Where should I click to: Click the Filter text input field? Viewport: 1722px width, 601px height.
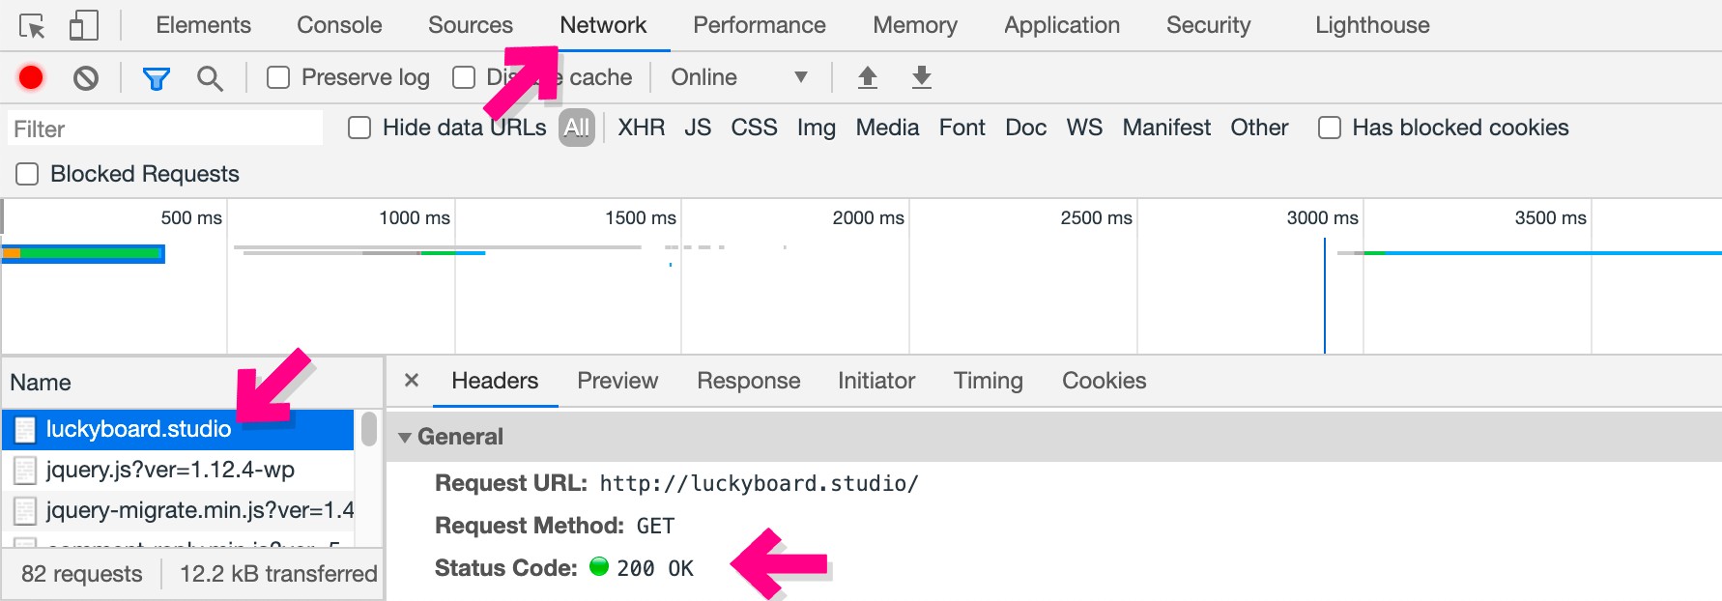click(165, 129)
